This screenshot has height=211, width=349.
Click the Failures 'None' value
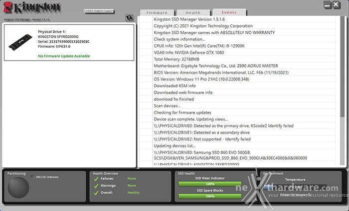point(132,178)
